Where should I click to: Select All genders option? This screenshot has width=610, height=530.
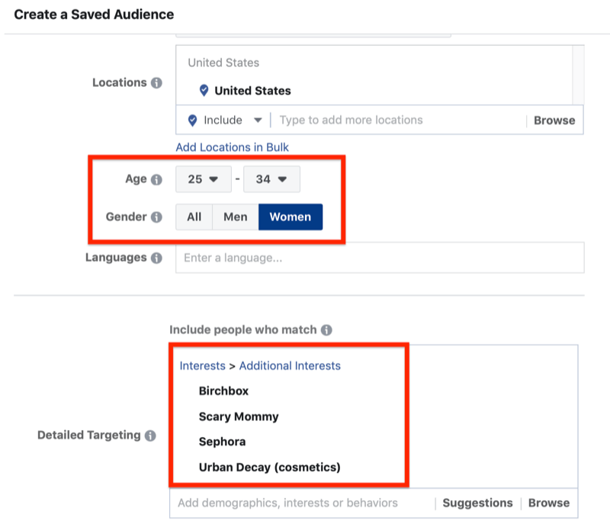click(x=194, y=217)
